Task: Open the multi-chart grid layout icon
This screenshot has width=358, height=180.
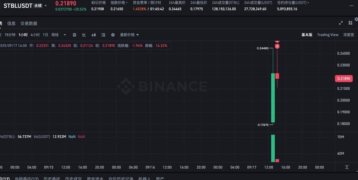Action: pyautogui.click(x=350, y=23)
